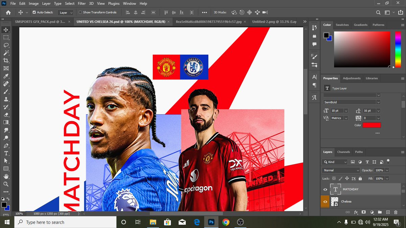Image resolution: width=406 pixels, height=228 pixels.
Task: Open the Metrics kerning dropdown
Action: tap(346, 118)
